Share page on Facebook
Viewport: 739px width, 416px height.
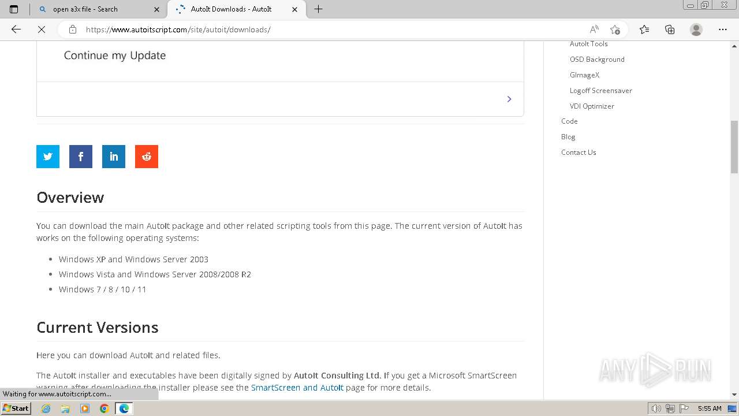pyautogui.click(x=81, y=157)
